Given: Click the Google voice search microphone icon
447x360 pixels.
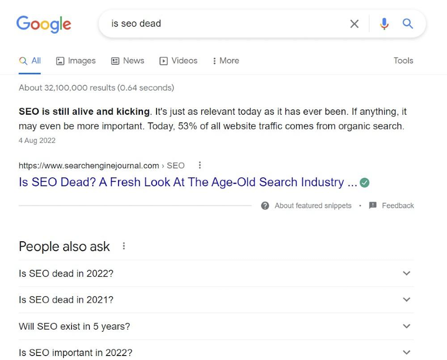Looking at the screenshot, I should pos(384,23).
